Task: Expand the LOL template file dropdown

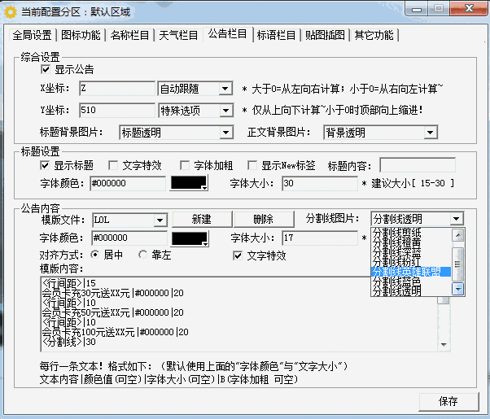Action: pyautogui.click(x=160, y=220)
